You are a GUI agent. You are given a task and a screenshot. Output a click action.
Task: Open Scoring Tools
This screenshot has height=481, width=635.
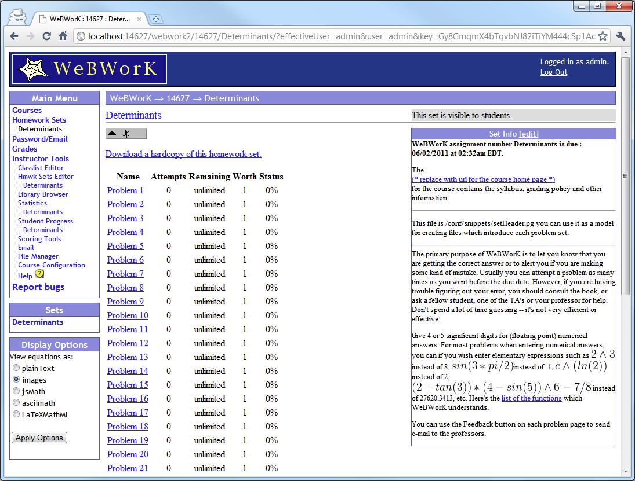(x=39, y=239)
